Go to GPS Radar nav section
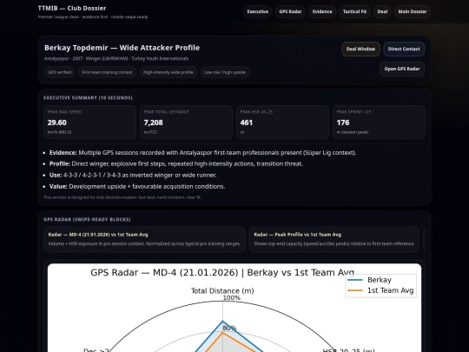This screenshot has height=352, width=469. 290,11
